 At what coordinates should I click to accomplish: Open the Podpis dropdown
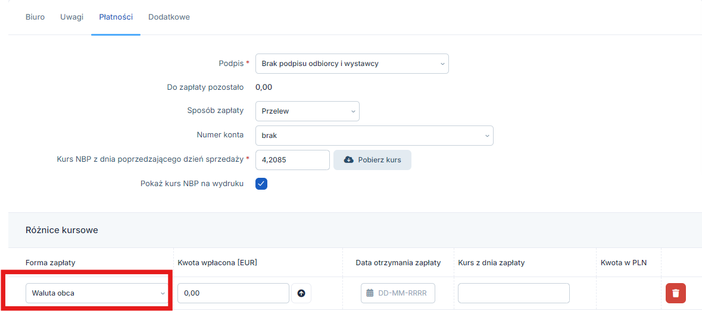tap(352, 64)
